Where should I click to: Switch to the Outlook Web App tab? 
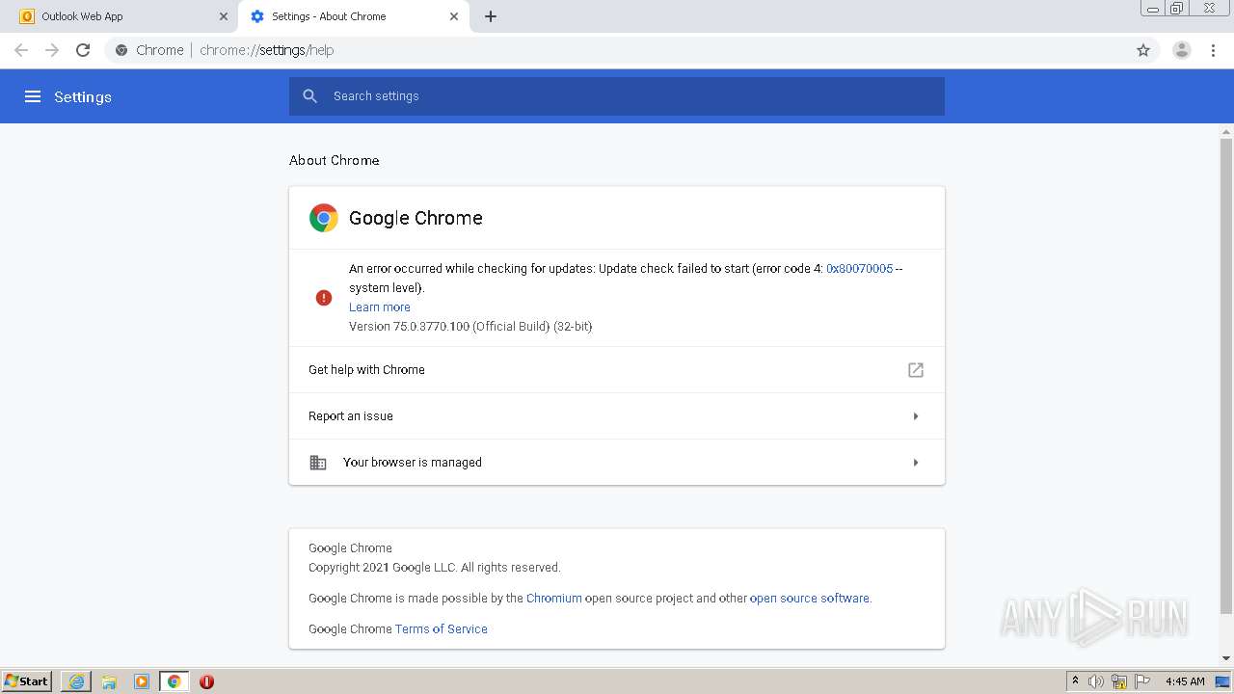tap(116, 16)
